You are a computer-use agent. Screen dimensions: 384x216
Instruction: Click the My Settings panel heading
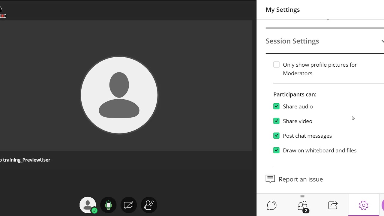[283, 10]
